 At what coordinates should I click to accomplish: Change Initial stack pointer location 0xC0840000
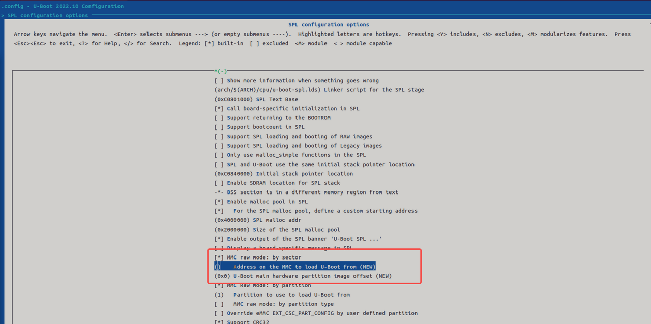point(283,174)
